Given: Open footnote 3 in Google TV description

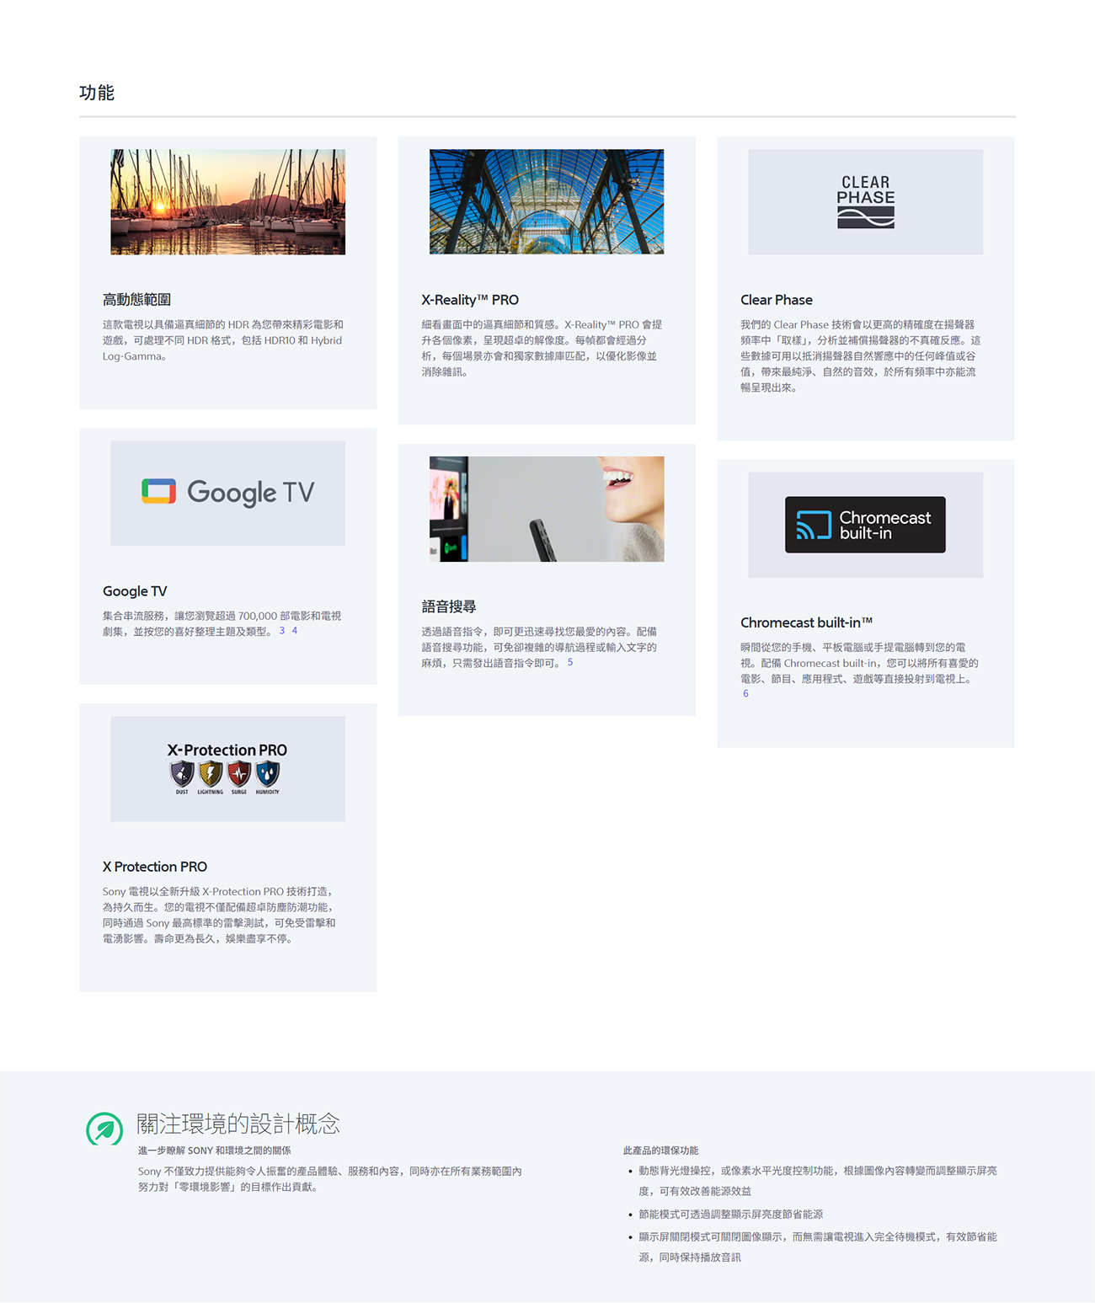Looking at the screenshot, I should [x=282, y=631].
